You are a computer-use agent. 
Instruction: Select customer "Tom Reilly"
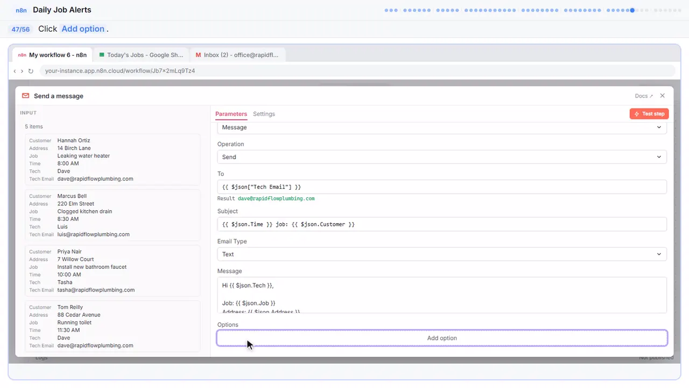(70, 307)
